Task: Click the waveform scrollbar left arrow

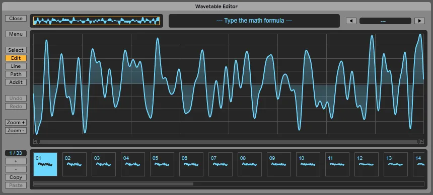Action: pos(36,141)
